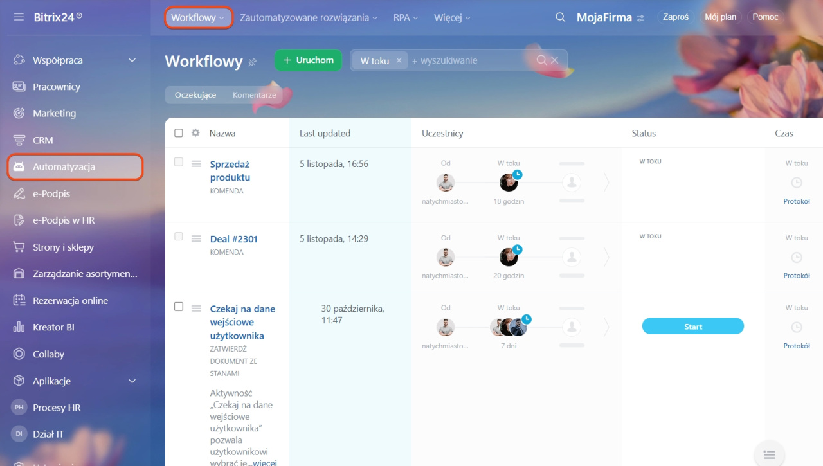Click the hamburger menu icon beside Bitrix24
Viewport: 823px width, 466px height.
tap(19, 17)
